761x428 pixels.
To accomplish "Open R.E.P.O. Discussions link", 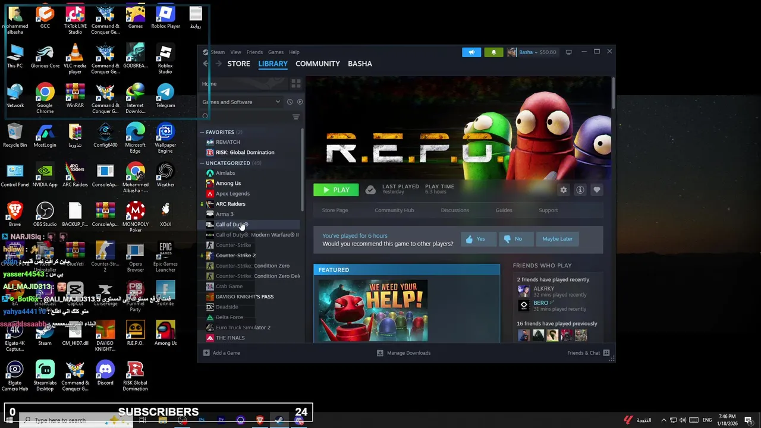I will coord(455,210).
